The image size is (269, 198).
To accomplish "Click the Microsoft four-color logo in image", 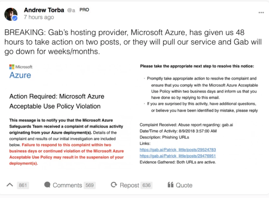I will coord(12,67).
